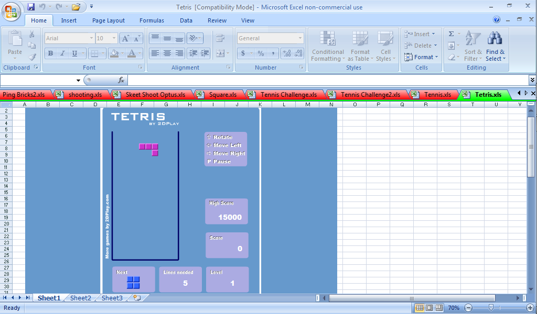Click Merge and Center icon
Screen dimensions: 537x314
pos(220,53)
